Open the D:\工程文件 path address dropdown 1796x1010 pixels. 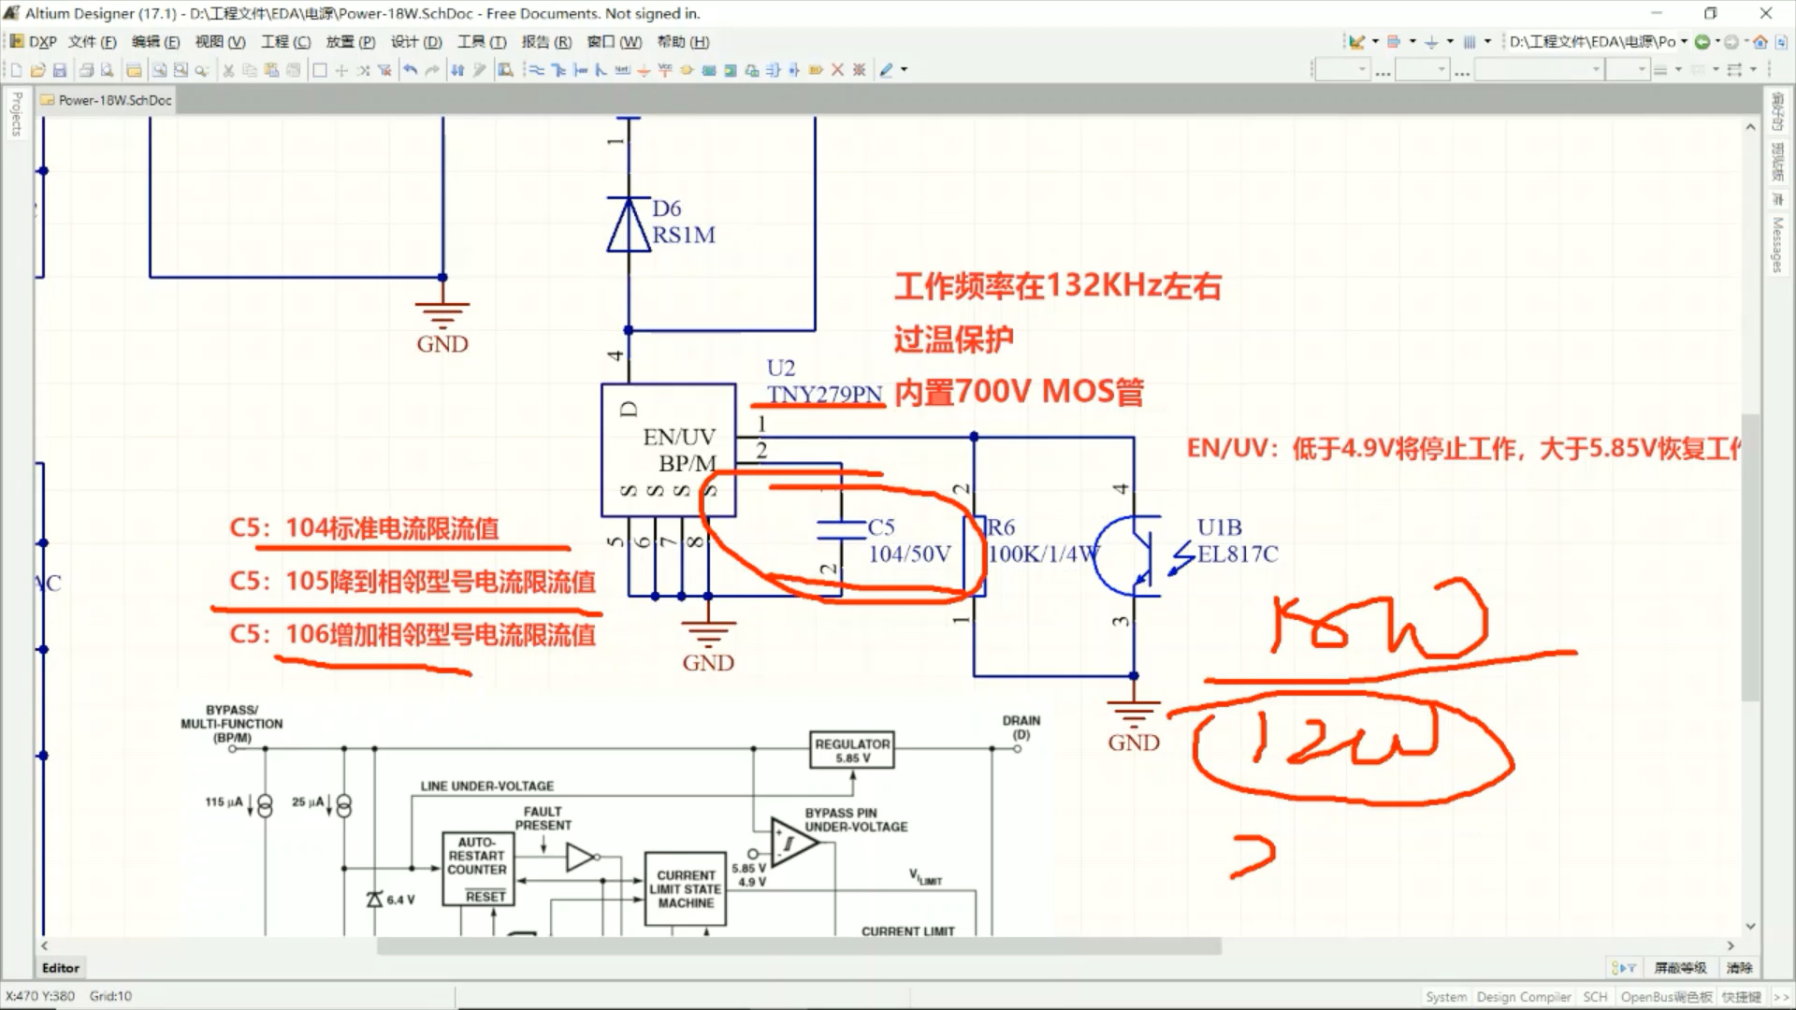click(x=1684, y=41)
